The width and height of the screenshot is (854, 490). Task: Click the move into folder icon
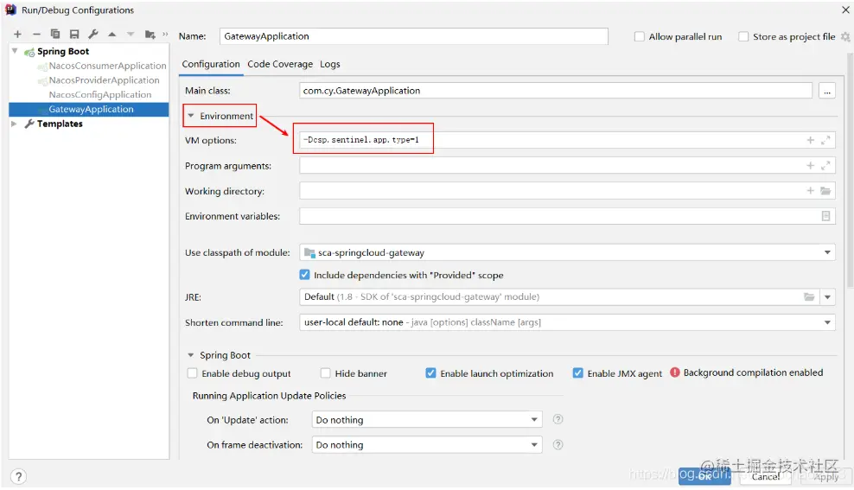pos(150,35)
